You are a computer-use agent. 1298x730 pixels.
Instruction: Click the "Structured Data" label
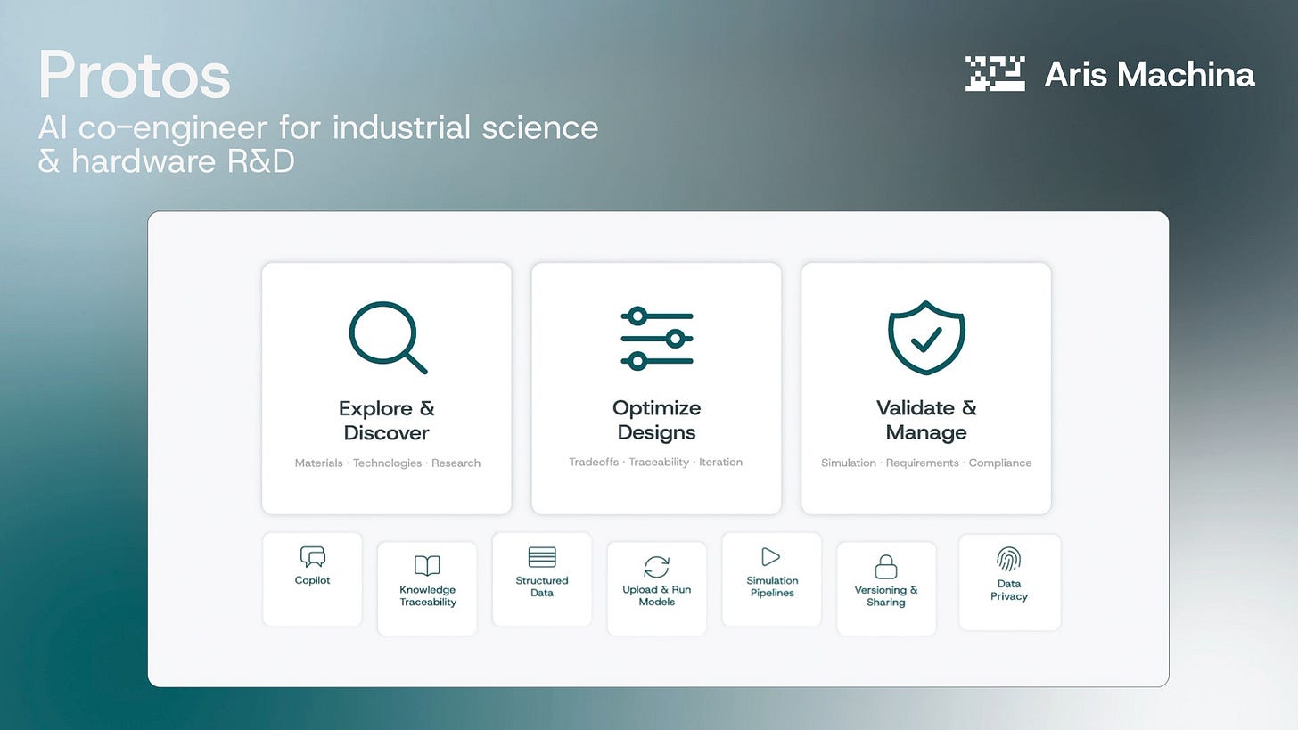tap(542, 586)
